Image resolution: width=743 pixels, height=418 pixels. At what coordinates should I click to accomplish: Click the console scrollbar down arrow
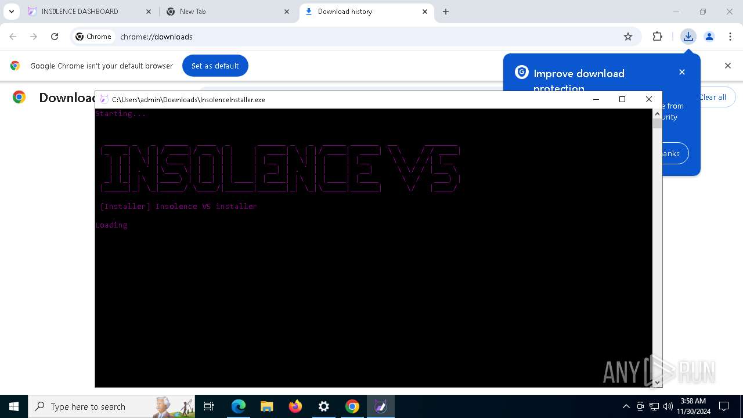[657, 382]
